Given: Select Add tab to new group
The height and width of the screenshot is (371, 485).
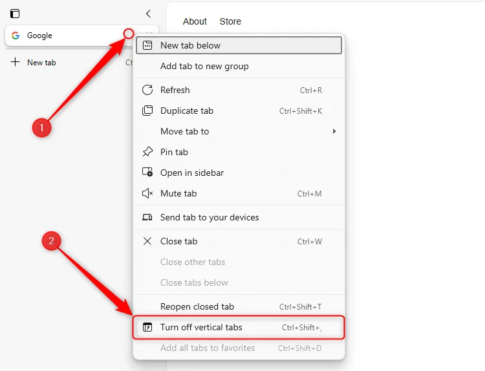Looking at the screenshot, I should [204, 66].
